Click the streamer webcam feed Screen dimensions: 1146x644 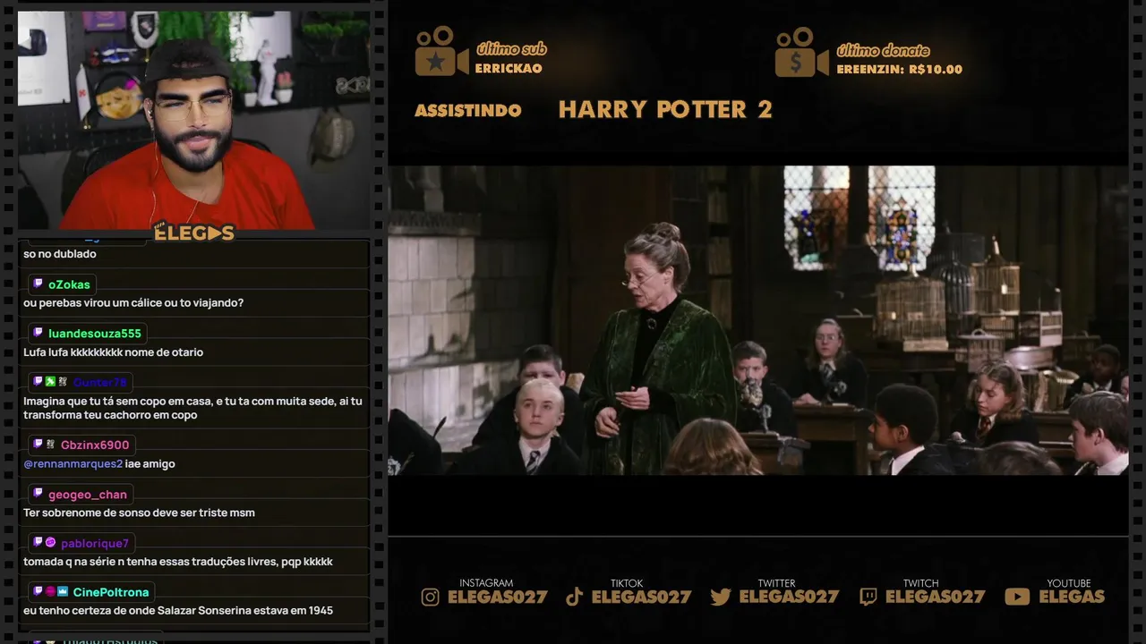pos(194,120)
